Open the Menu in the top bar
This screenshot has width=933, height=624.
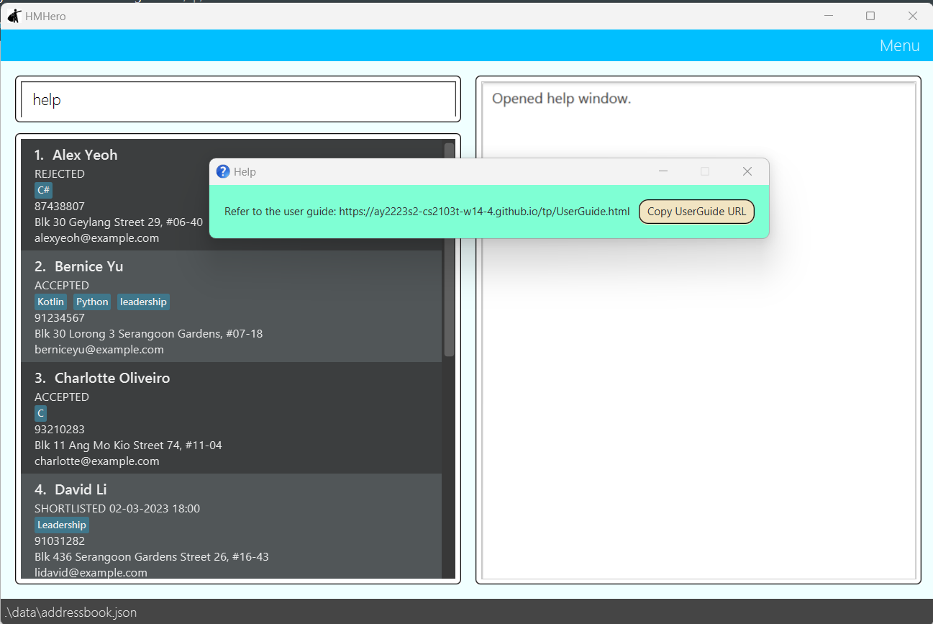point(898,45)
